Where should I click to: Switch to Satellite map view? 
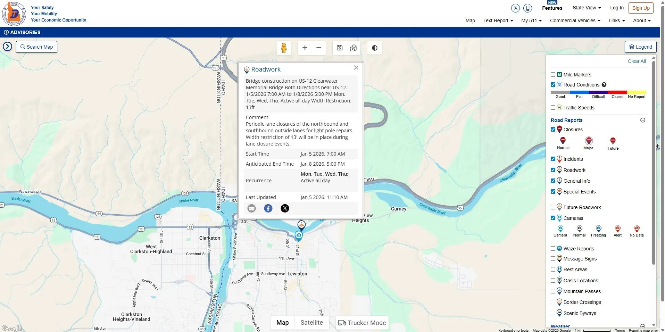(311, 323)
